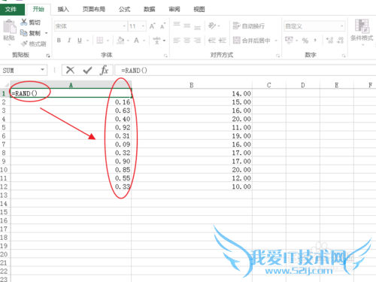
Task: Switch to the Data (数据) tab
Action: point(150,10)
